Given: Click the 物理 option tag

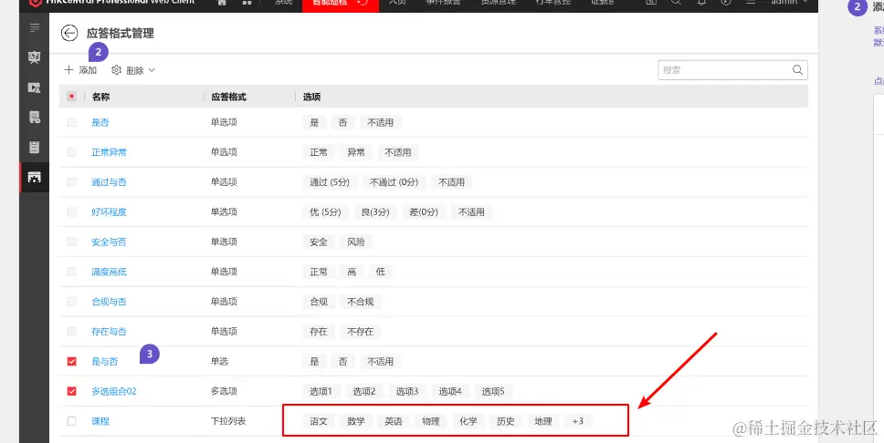Looking at the screenshot, I should pyautogui.click(x=431, y=421).
